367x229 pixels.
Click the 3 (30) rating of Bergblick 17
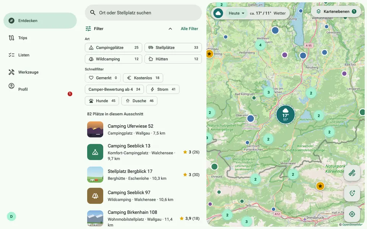192,174
